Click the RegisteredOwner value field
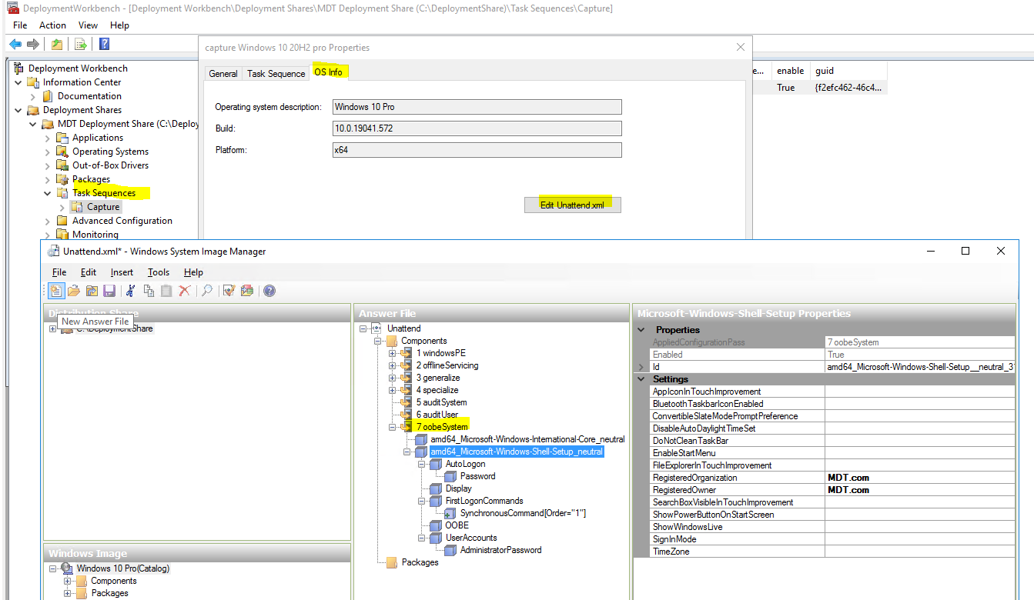The image size is (1034, 600). 919,490
